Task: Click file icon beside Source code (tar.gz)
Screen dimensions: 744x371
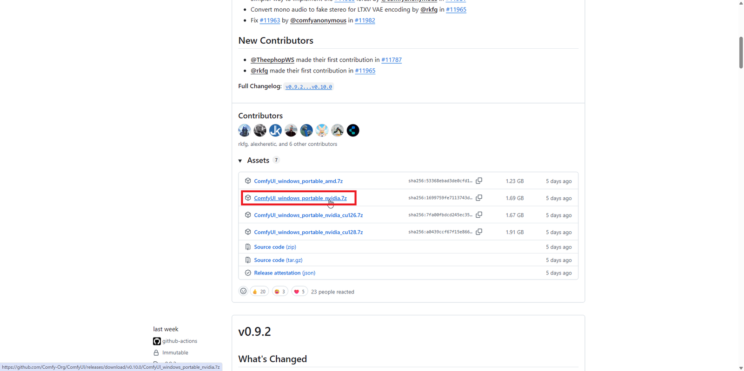Action: click(x=248, y=260)
